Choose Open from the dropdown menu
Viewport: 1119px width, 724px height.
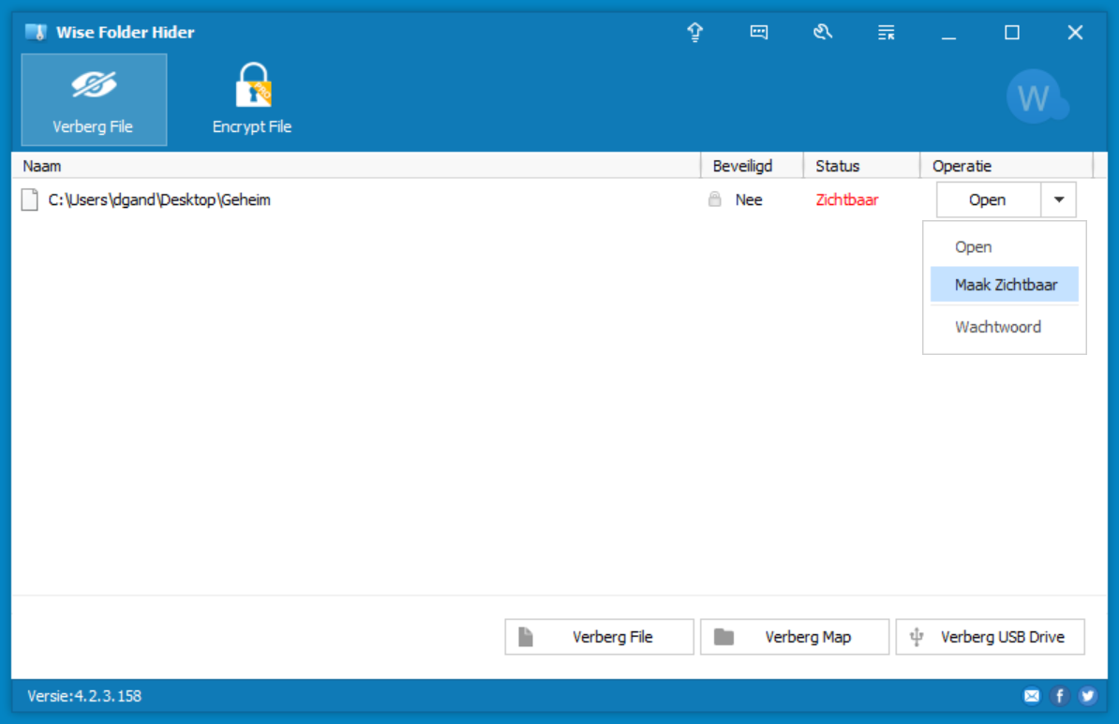click(x=1004, y=247)
